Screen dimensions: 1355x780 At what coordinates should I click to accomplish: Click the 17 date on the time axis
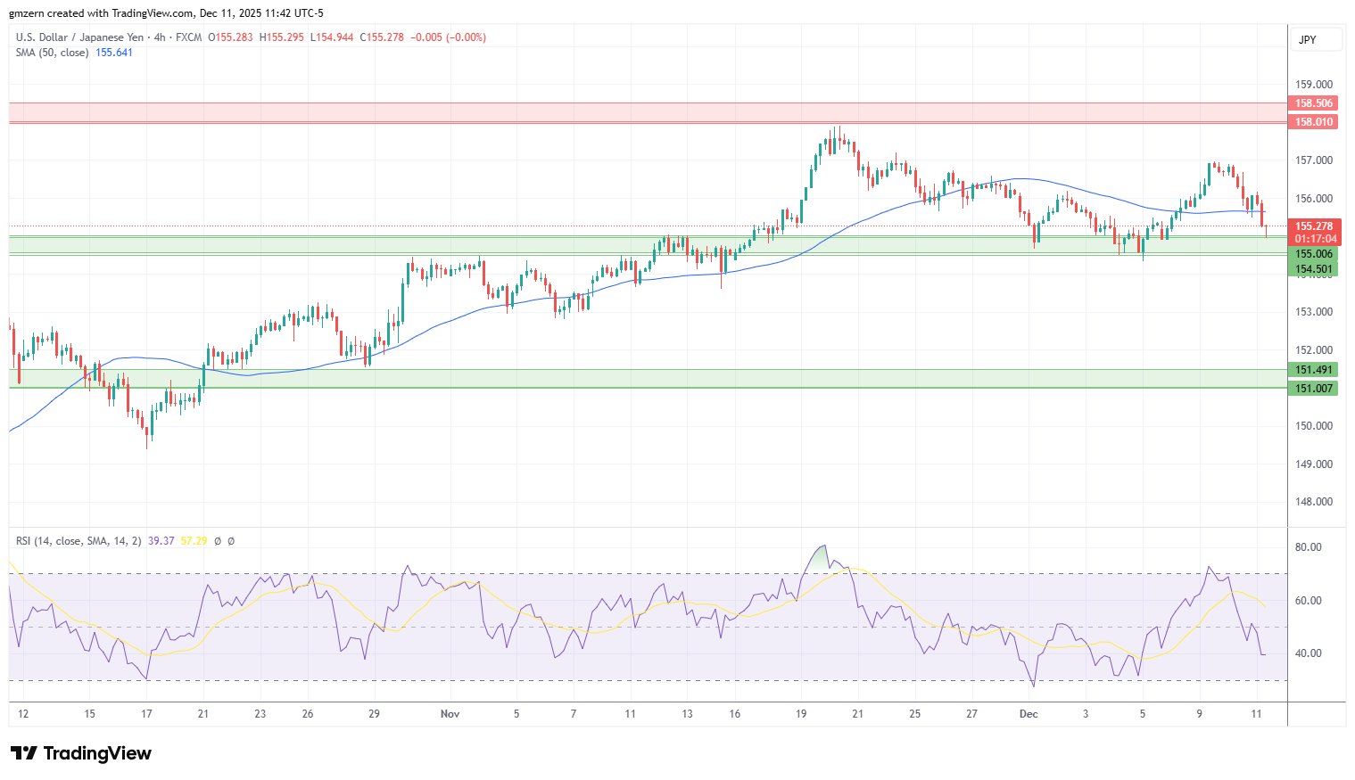coord(146,714)
